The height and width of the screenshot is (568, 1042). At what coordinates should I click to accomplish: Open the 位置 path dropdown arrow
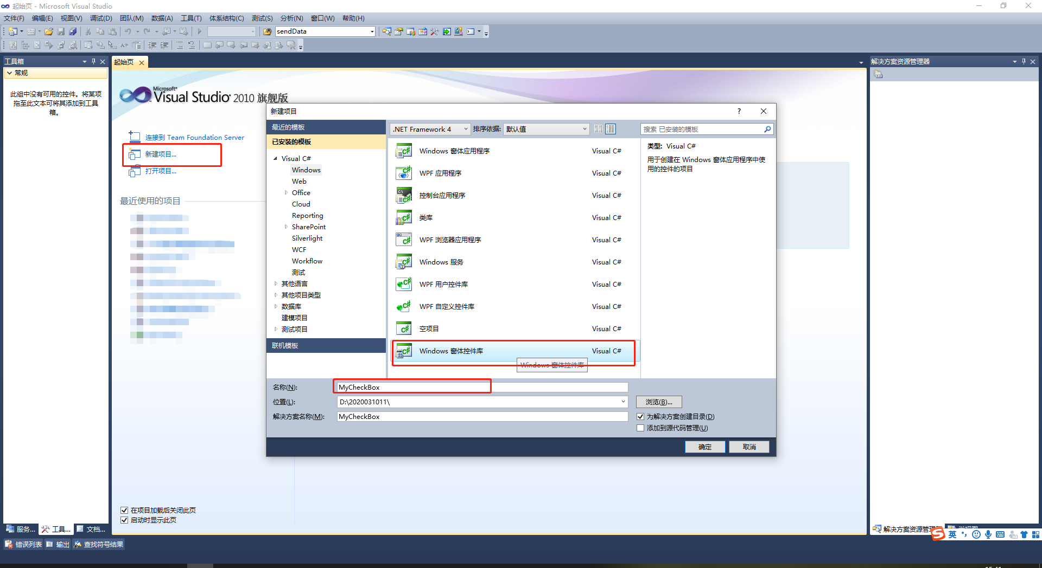623,402
